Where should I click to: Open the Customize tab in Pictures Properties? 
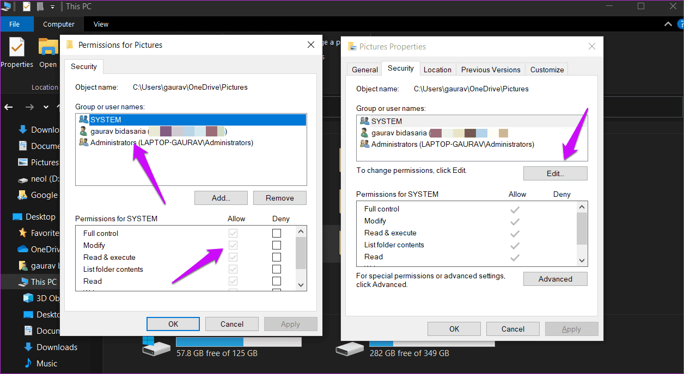point(547,70)
